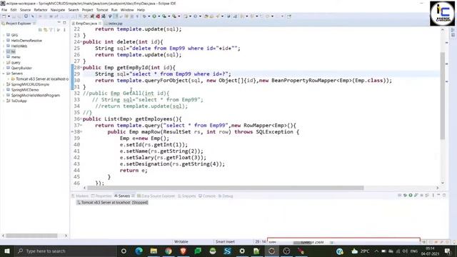Minimize the Project Explorer panel
The image size is (457, 257).
click(59, 23)
